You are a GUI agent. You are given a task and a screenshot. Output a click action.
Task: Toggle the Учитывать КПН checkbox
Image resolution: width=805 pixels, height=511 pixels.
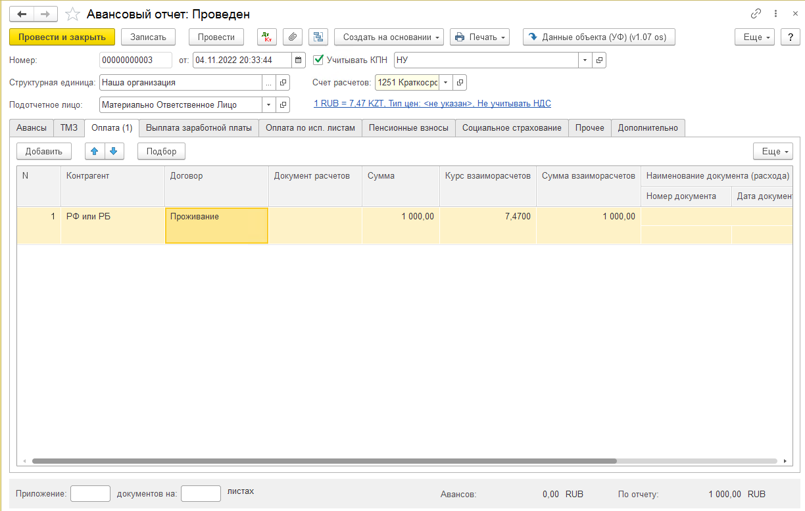pyautogui.click(x=319, y=60)
